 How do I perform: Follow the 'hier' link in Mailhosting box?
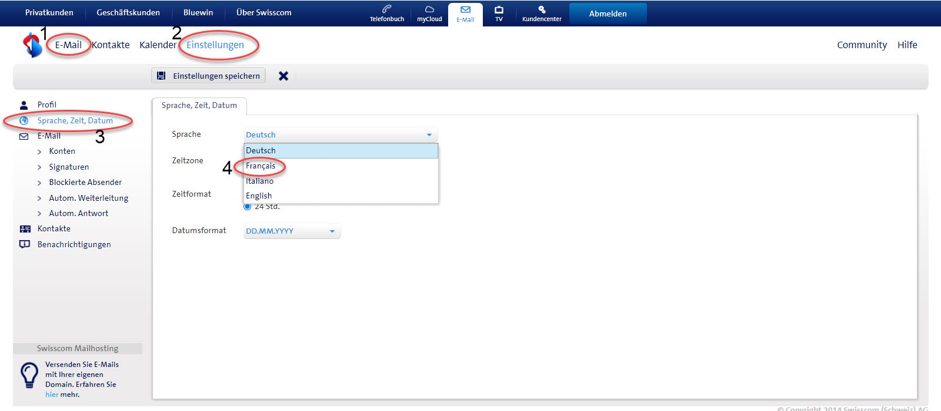coord(52,395)
